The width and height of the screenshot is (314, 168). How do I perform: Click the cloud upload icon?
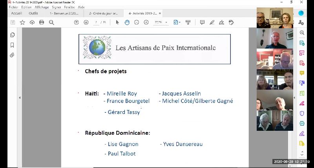pyautogui.click(x=32, y=22)
